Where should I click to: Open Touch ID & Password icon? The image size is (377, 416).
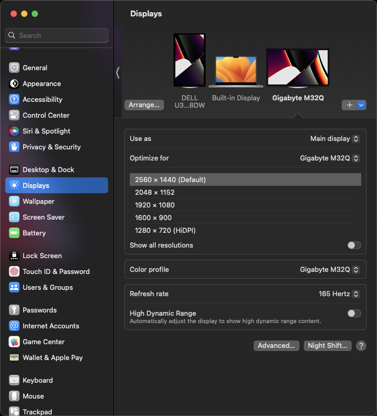pyautogui.click(x=14, y=271)
